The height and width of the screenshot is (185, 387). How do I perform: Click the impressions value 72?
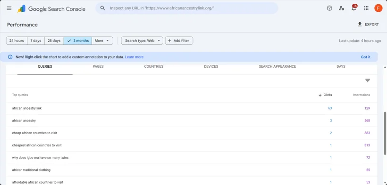(368, 158)
